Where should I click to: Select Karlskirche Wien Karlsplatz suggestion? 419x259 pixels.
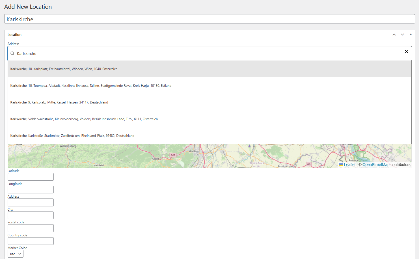[x=209, y=69]
